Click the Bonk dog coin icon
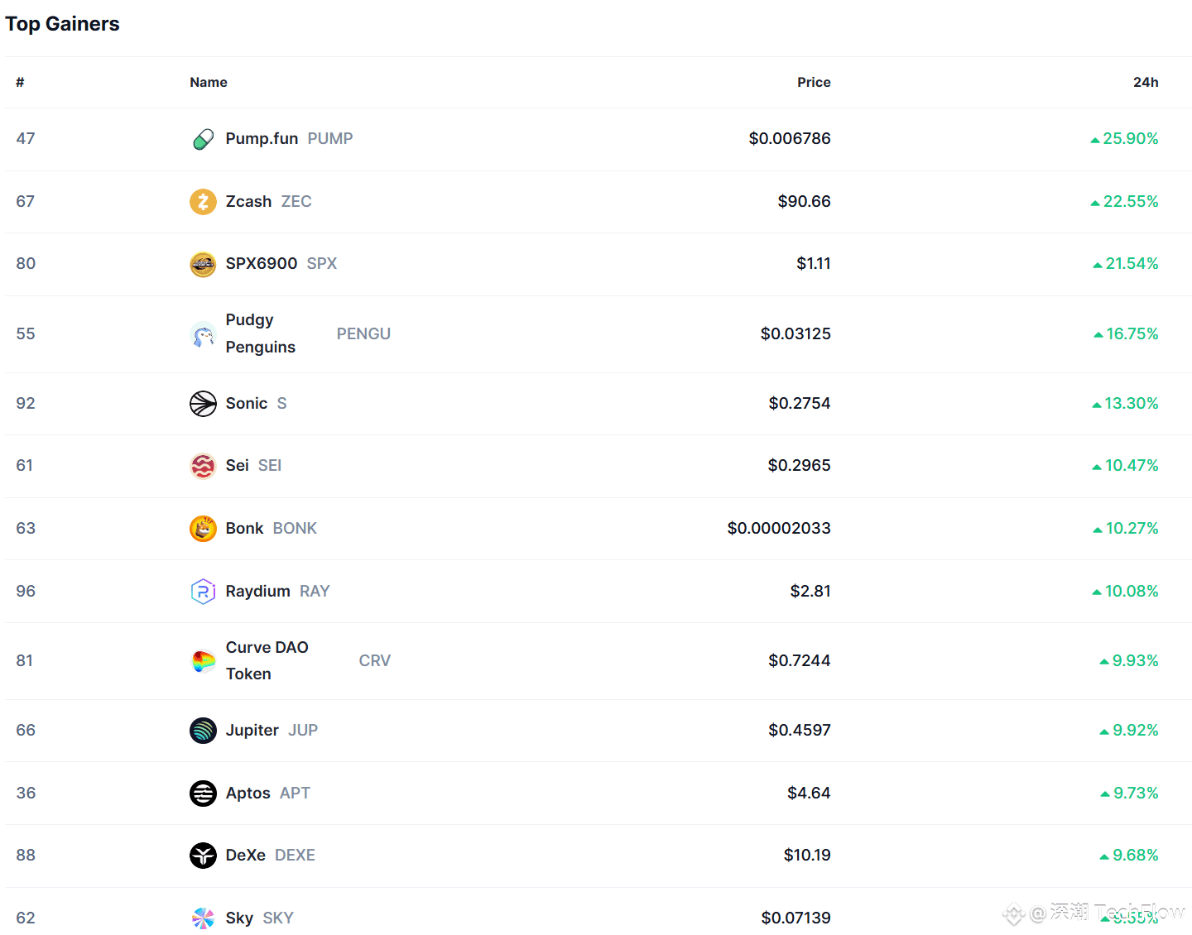The width and height of the screenshot is (1192, 935). coord(203,529)
